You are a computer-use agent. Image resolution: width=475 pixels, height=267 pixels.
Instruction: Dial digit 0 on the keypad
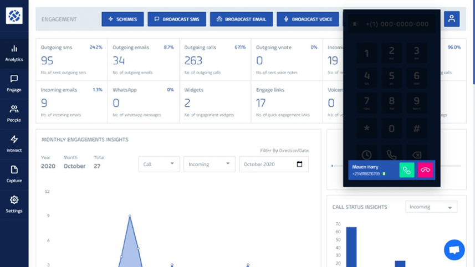tap(391, 129)
